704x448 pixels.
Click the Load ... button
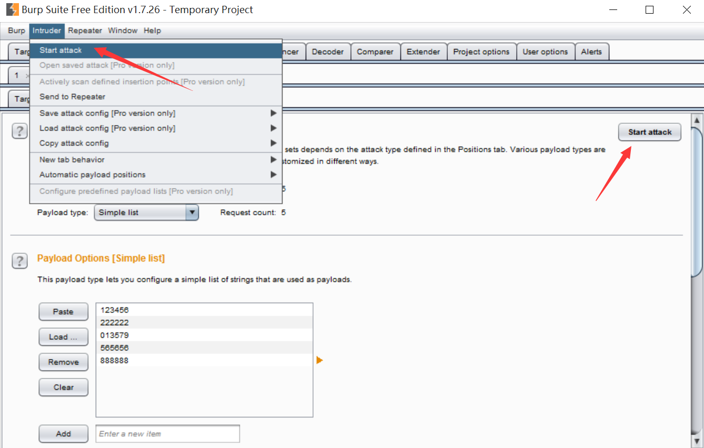(63, 337)
